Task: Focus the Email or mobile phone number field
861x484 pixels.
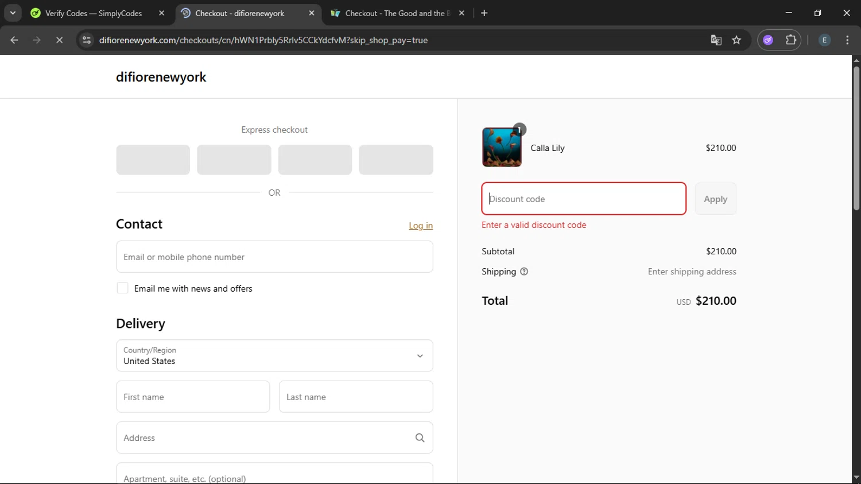Action: pos(274,257)
